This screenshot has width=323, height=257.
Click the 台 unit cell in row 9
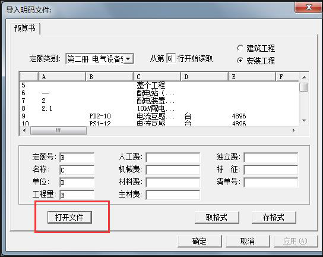tap(188, 116)
